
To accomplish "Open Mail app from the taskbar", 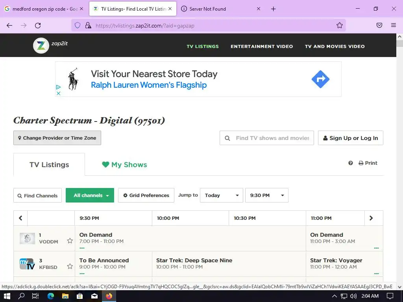I will coord(94,296).
